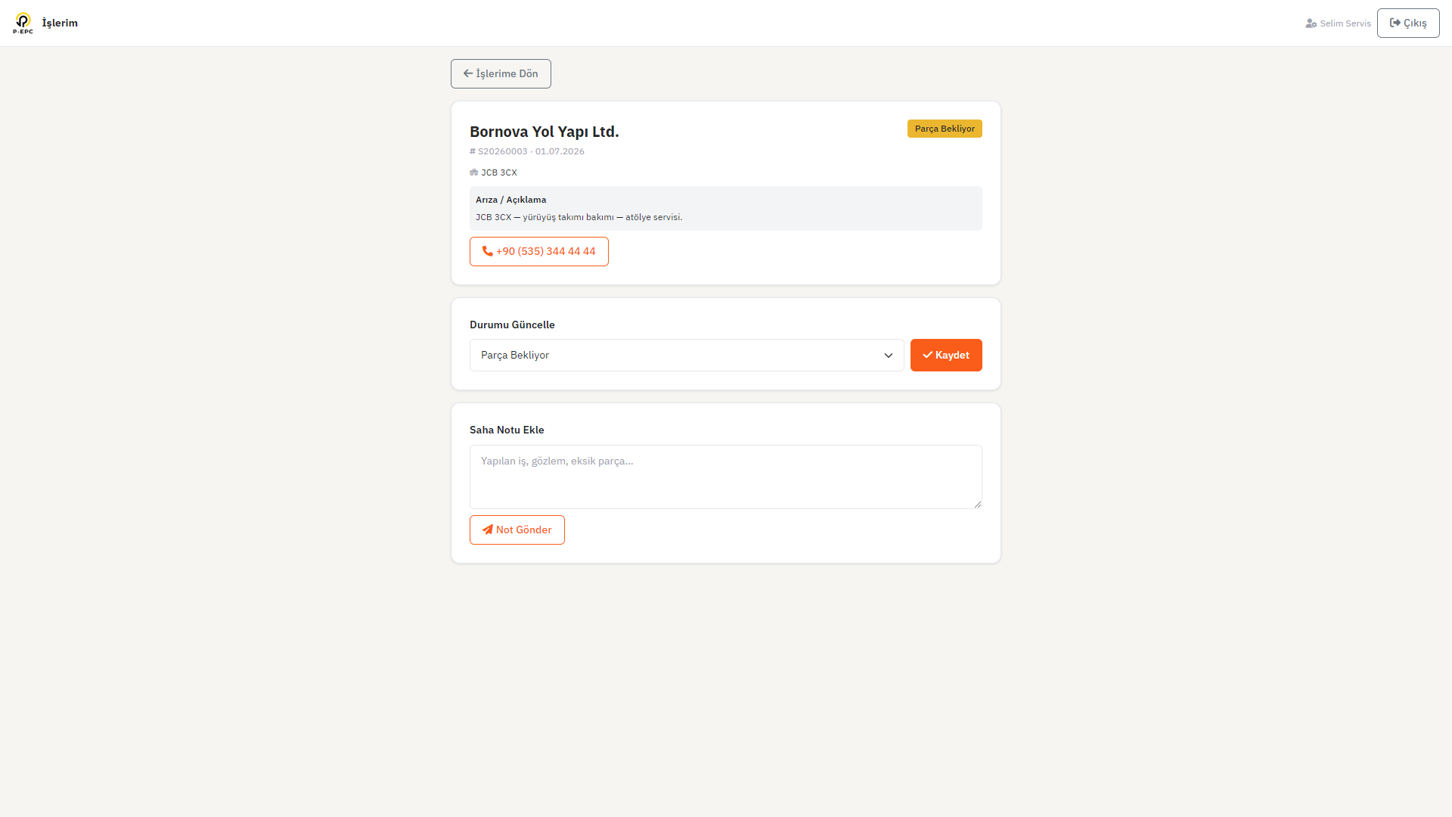Open the İşlerim menu item
This screenshot has width=1452, height=817.
pyautogui.click(x=60, y=23)
